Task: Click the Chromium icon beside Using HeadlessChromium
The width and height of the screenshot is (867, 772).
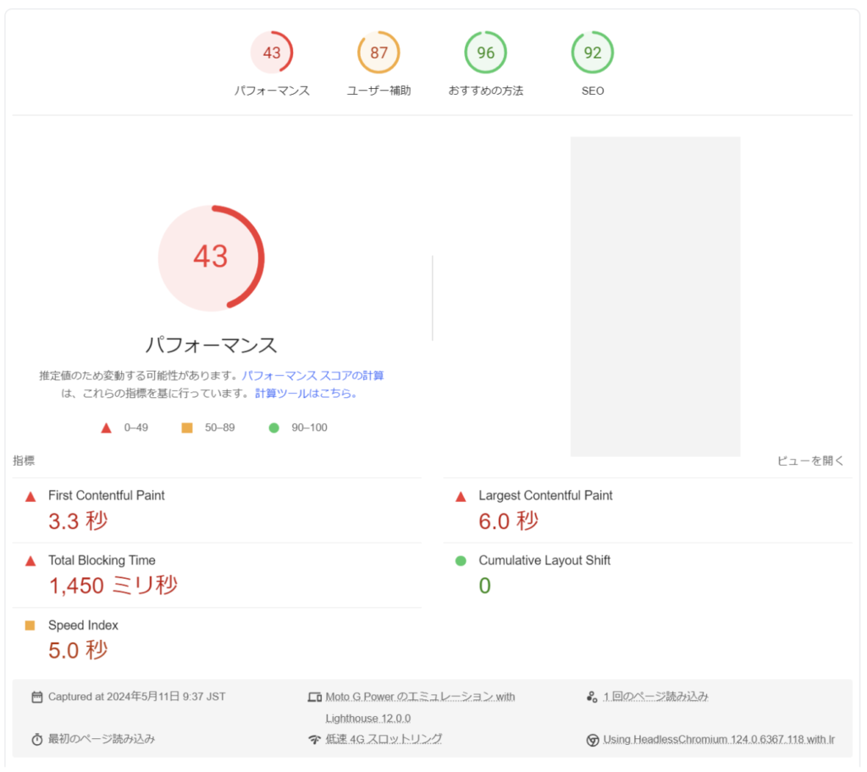Action: pos(592,740)
